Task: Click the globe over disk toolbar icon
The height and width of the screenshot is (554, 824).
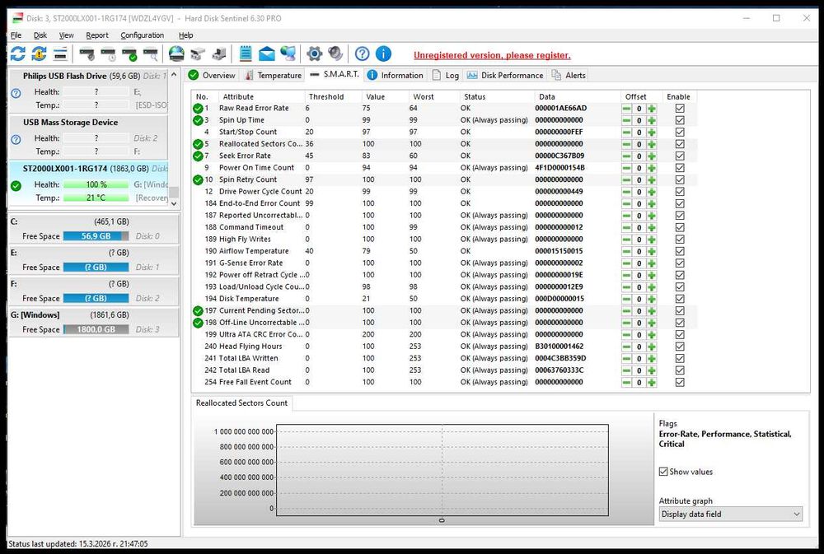Action: pos(176,54)
